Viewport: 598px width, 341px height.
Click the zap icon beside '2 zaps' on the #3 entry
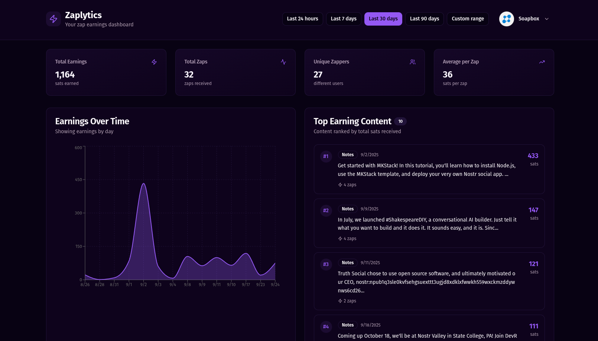point(339,301)
